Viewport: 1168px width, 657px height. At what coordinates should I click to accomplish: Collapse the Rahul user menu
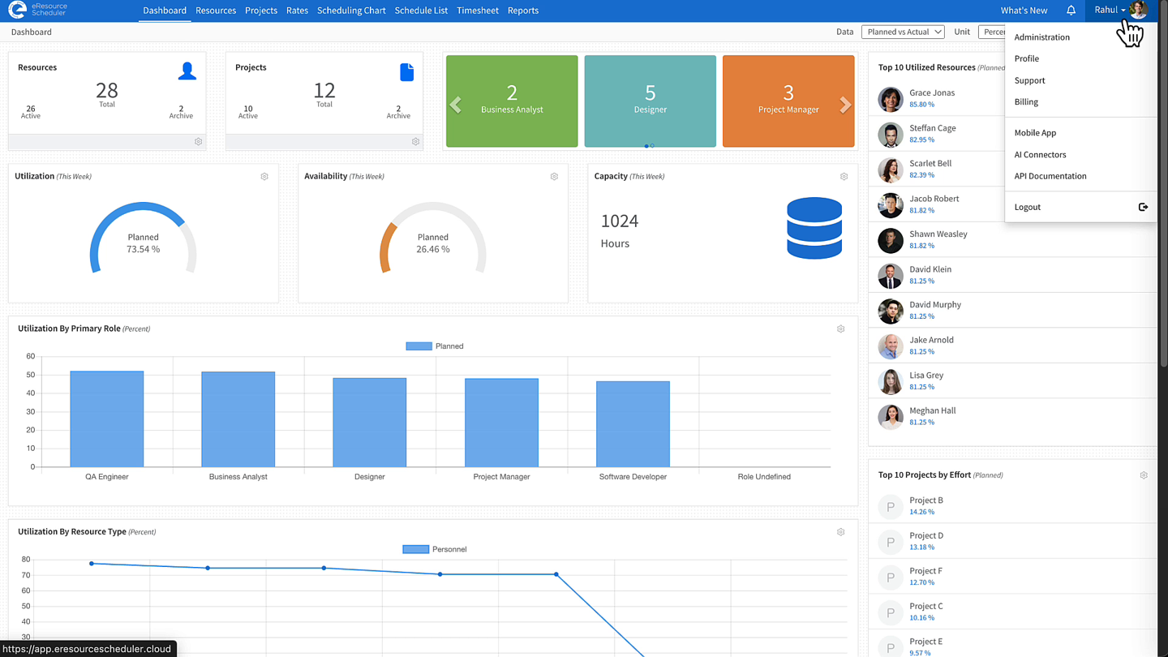point(1110,10)
